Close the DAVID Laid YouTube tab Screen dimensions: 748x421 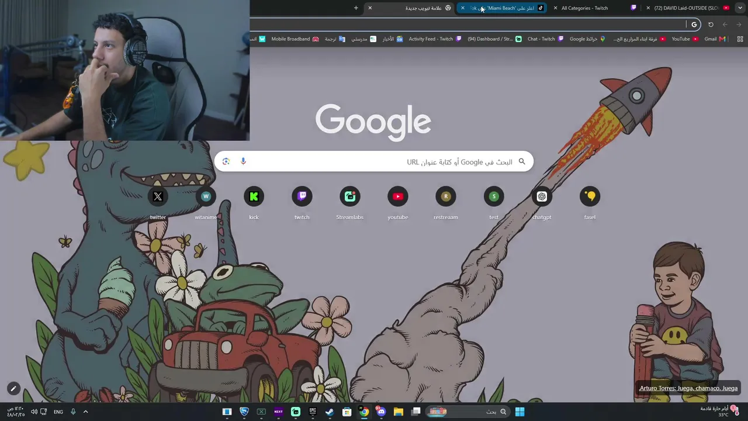pos(647,8)
